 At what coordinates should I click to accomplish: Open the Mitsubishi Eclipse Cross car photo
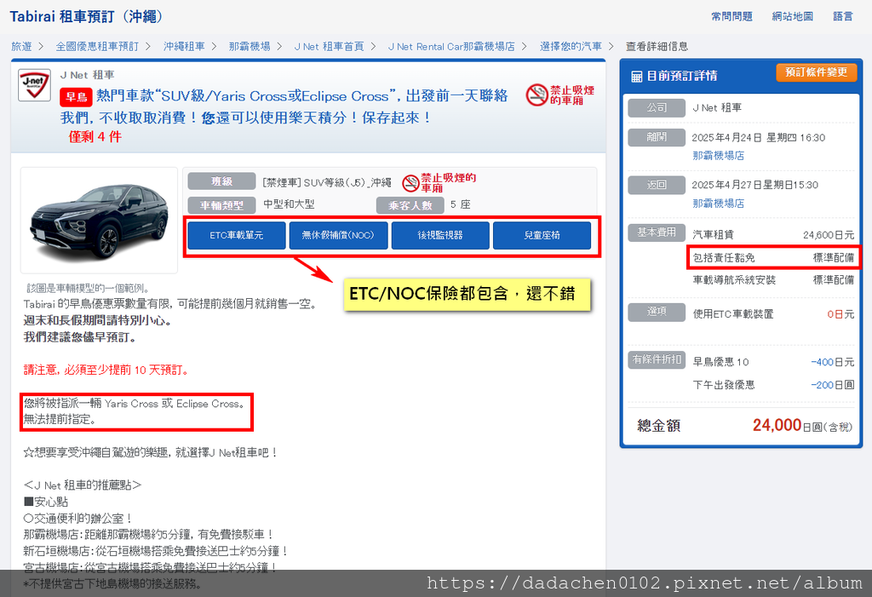[x=99, y=221]
